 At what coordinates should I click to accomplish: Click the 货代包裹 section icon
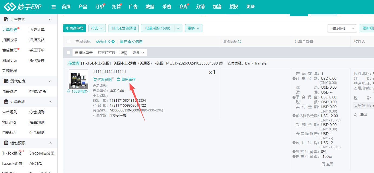[6, 81]
